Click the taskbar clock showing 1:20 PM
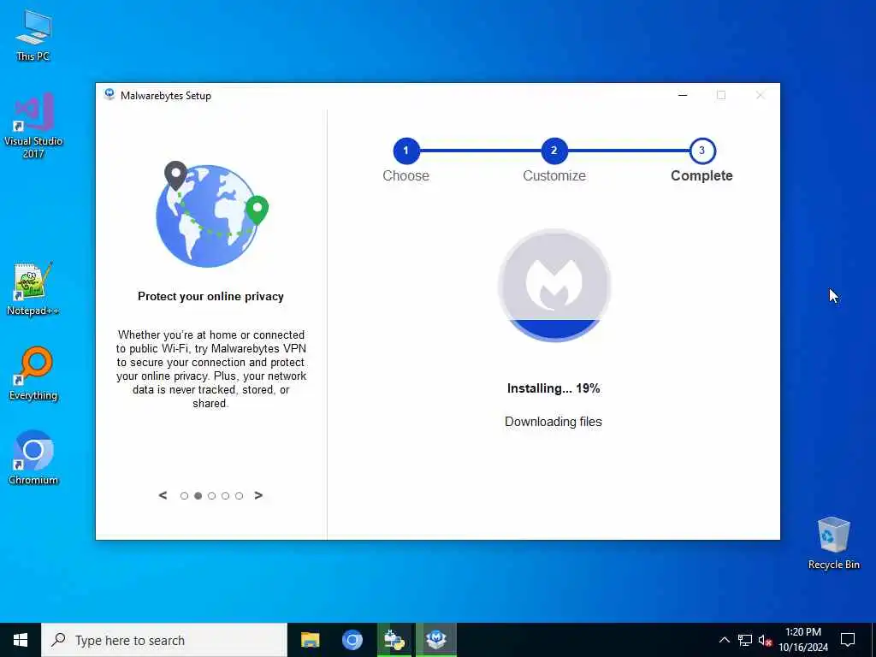 (803, 640)
